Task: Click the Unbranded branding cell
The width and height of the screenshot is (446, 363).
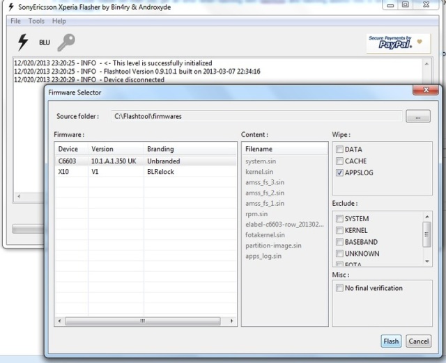Action: pyautogui.click(x=164, y=161)
